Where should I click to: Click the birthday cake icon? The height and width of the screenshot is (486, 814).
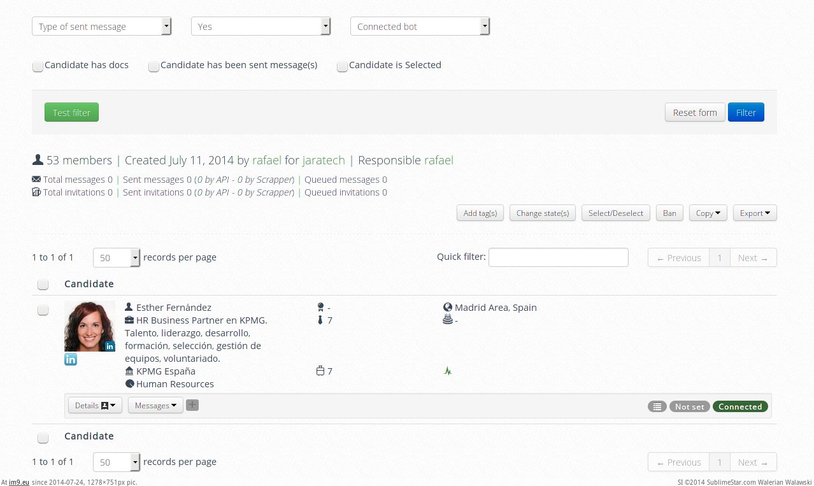point(448,319)
